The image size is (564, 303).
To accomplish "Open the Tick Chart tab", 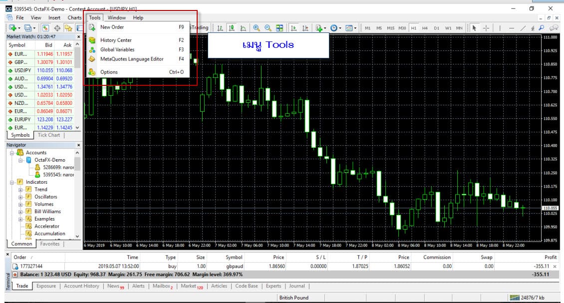I will coord(49,135).
